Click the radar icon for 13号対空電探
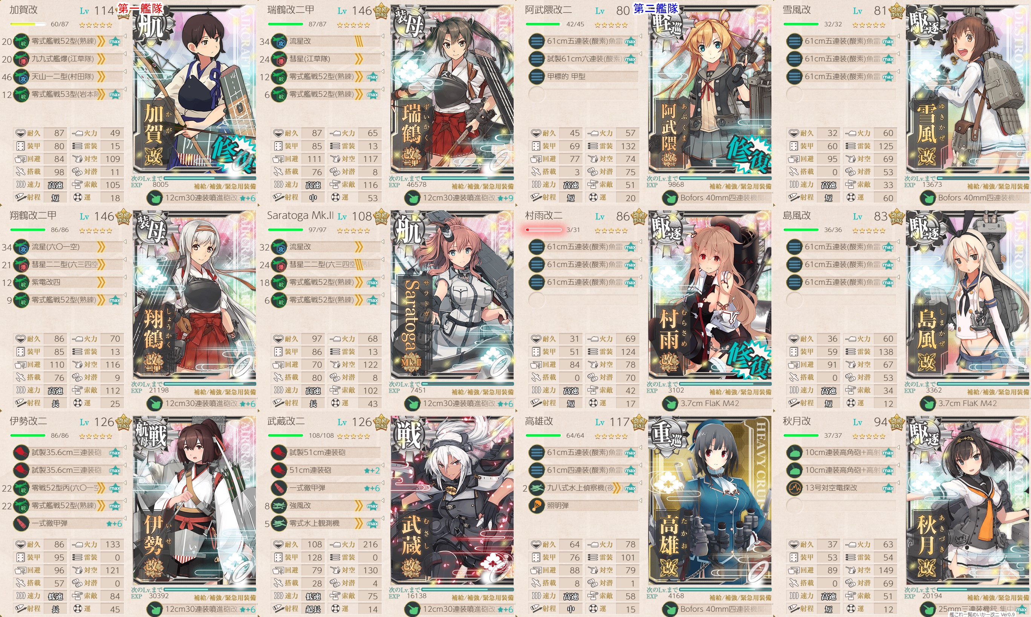This screenshot has width=1031, height=617. point(794,488)
